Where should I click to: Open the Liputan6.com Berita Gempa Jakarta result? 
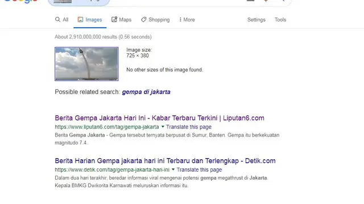pyautogui.click(x=159, y=118)
